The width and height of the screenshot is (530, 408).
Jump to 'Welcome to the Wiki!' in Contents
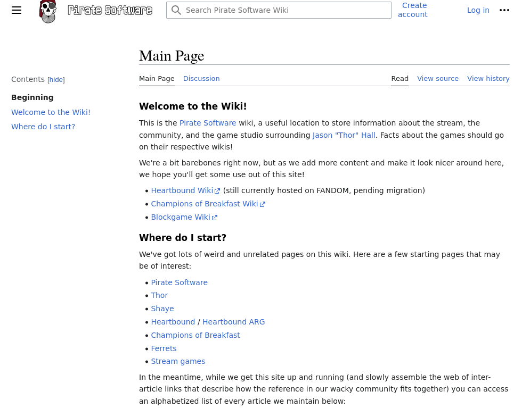51,112
